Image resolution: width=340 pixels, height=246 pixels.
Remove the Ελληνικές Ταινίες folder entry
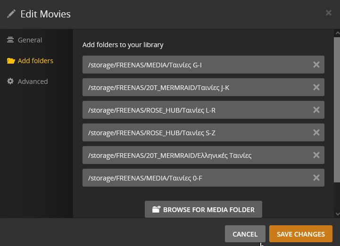click(x=316, y=155)
